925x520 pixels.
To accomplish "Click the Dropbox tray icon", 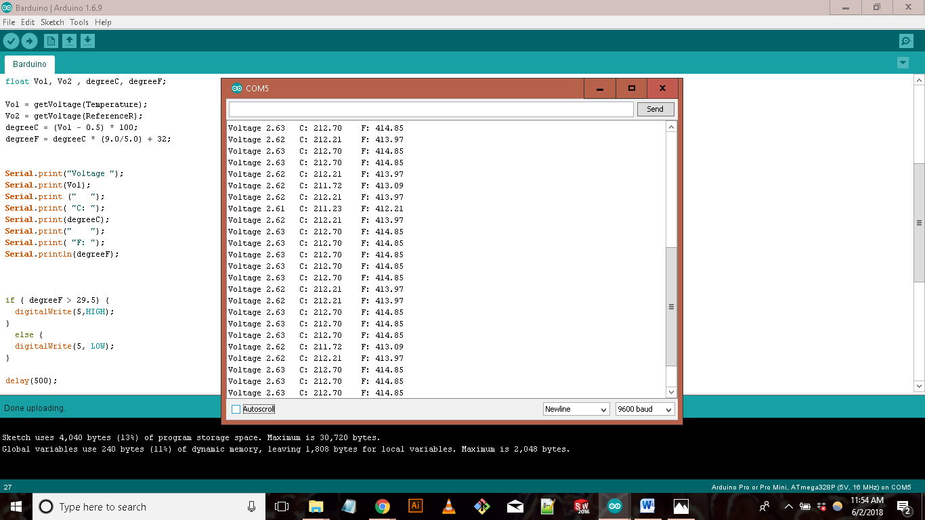I will 822,506.
